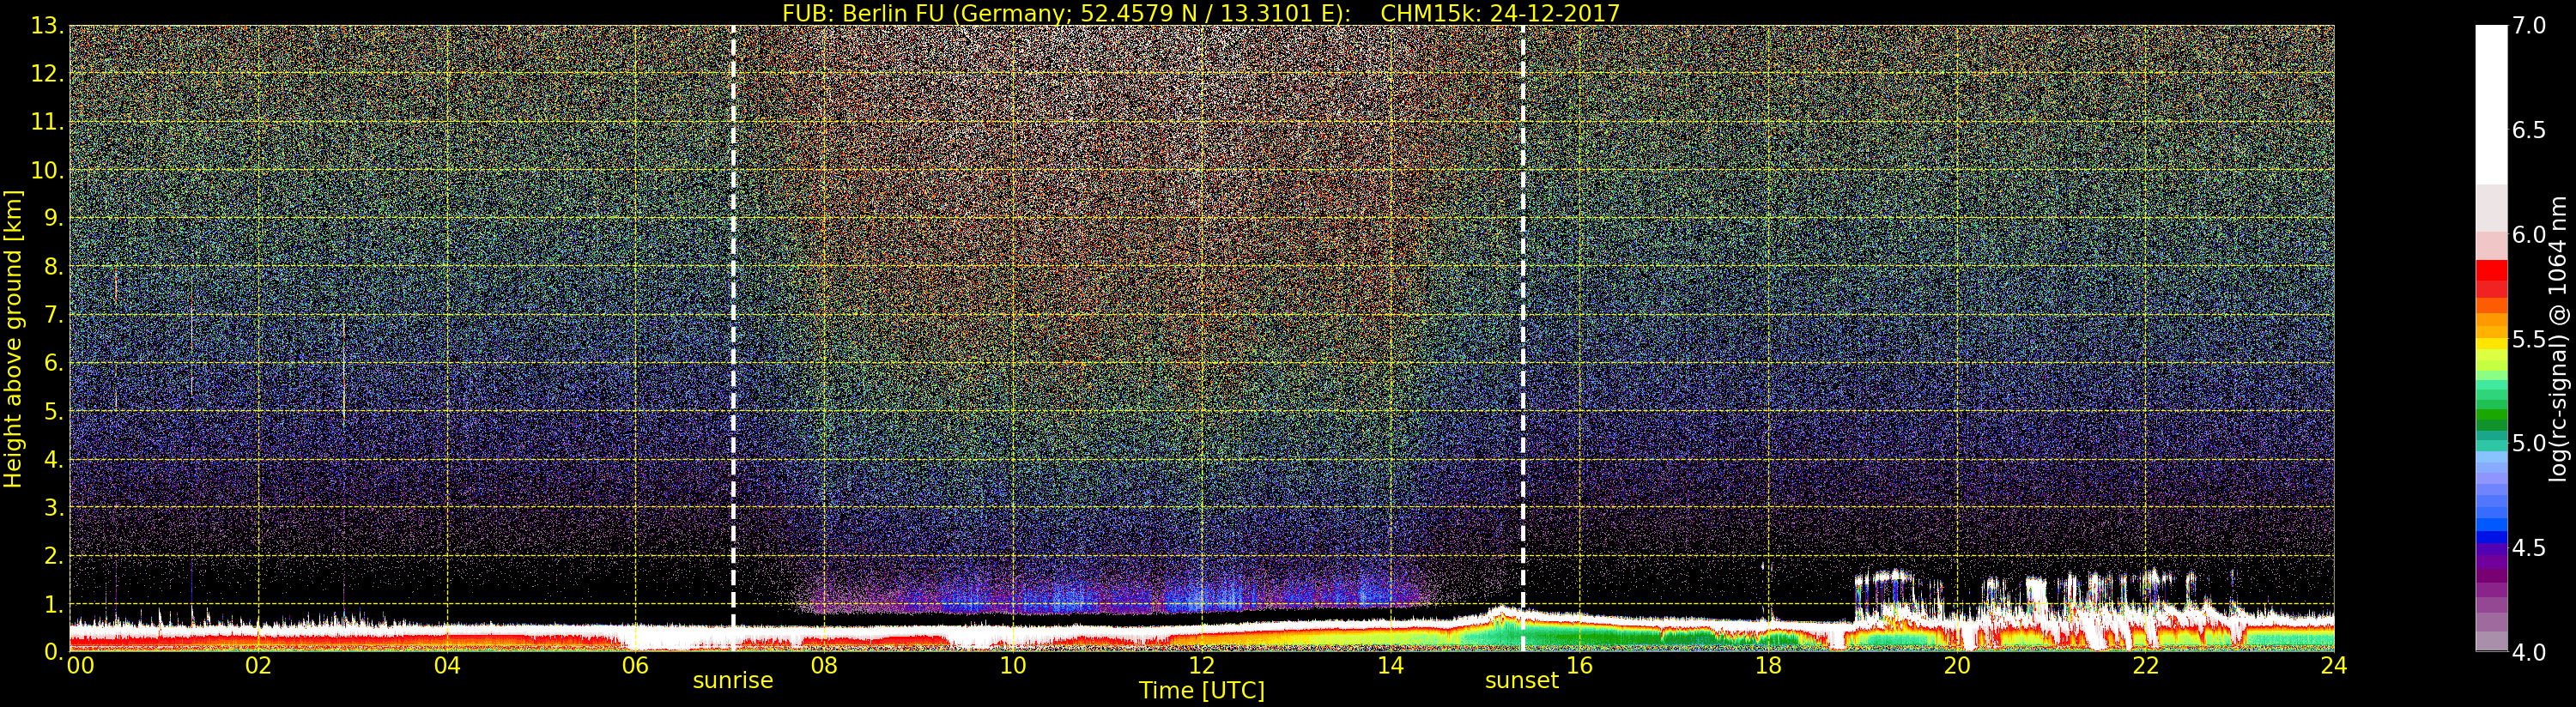2576x707 pixels.
Task: Click the red band of the colorbar
Action: click(x=2491, y=270)
